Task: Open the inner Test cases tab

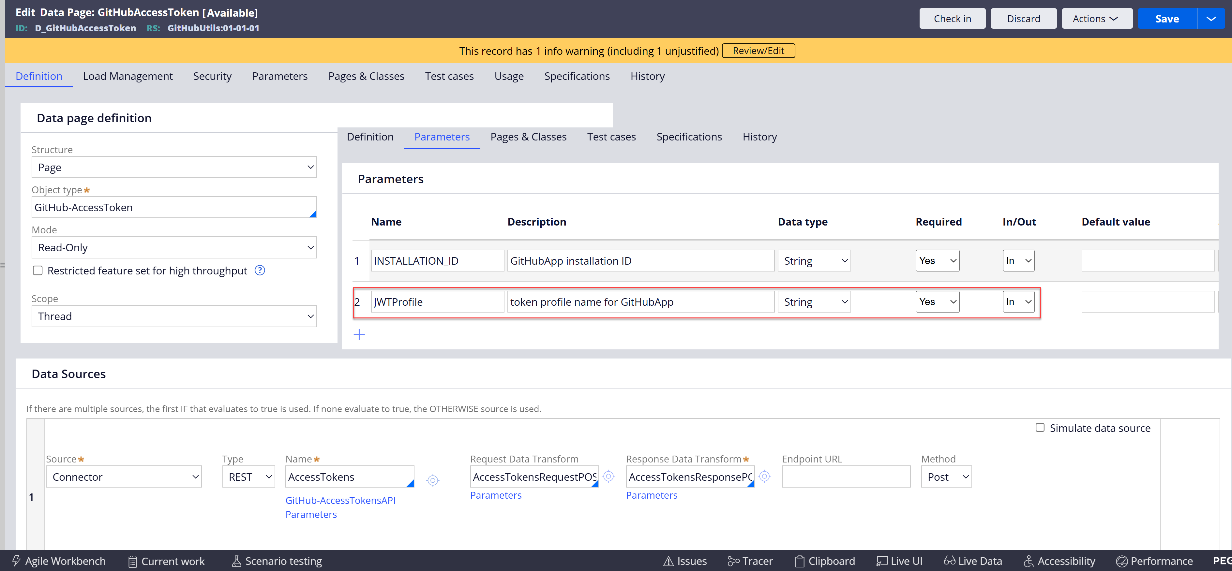Action: [x=611, y=137]
